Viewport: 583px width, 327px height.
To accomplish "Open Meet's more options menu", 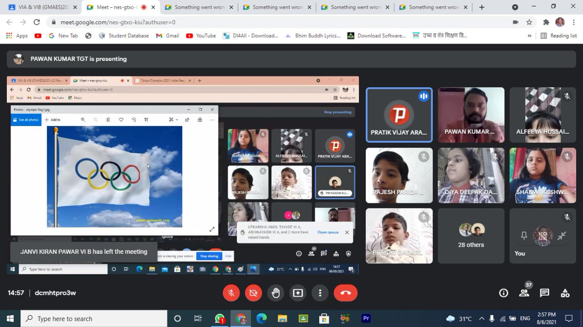I will pos(320,293).
